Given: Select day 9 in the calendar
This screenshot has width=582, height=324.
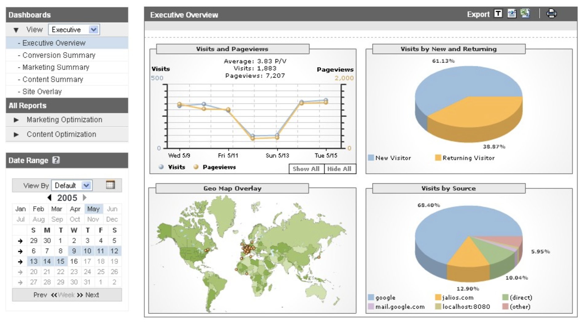Looking at the screenshot, I should (74, 251).
